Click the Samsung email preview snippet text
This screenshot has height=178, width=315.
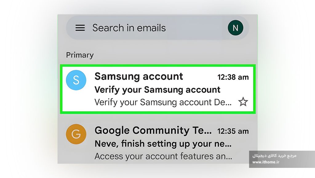(x=163, y=102)
